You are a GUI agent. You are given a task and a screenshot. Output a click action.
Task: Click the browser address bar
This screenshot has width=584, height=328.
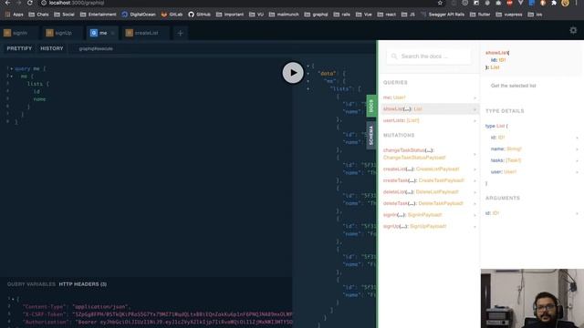point(242,3)
